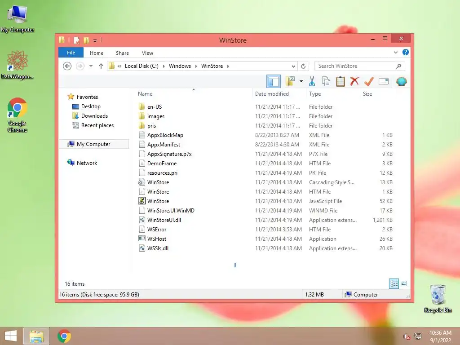This screenshot has width=460, height=345.
Task: Go up one folder level
Action: [101, 66]
